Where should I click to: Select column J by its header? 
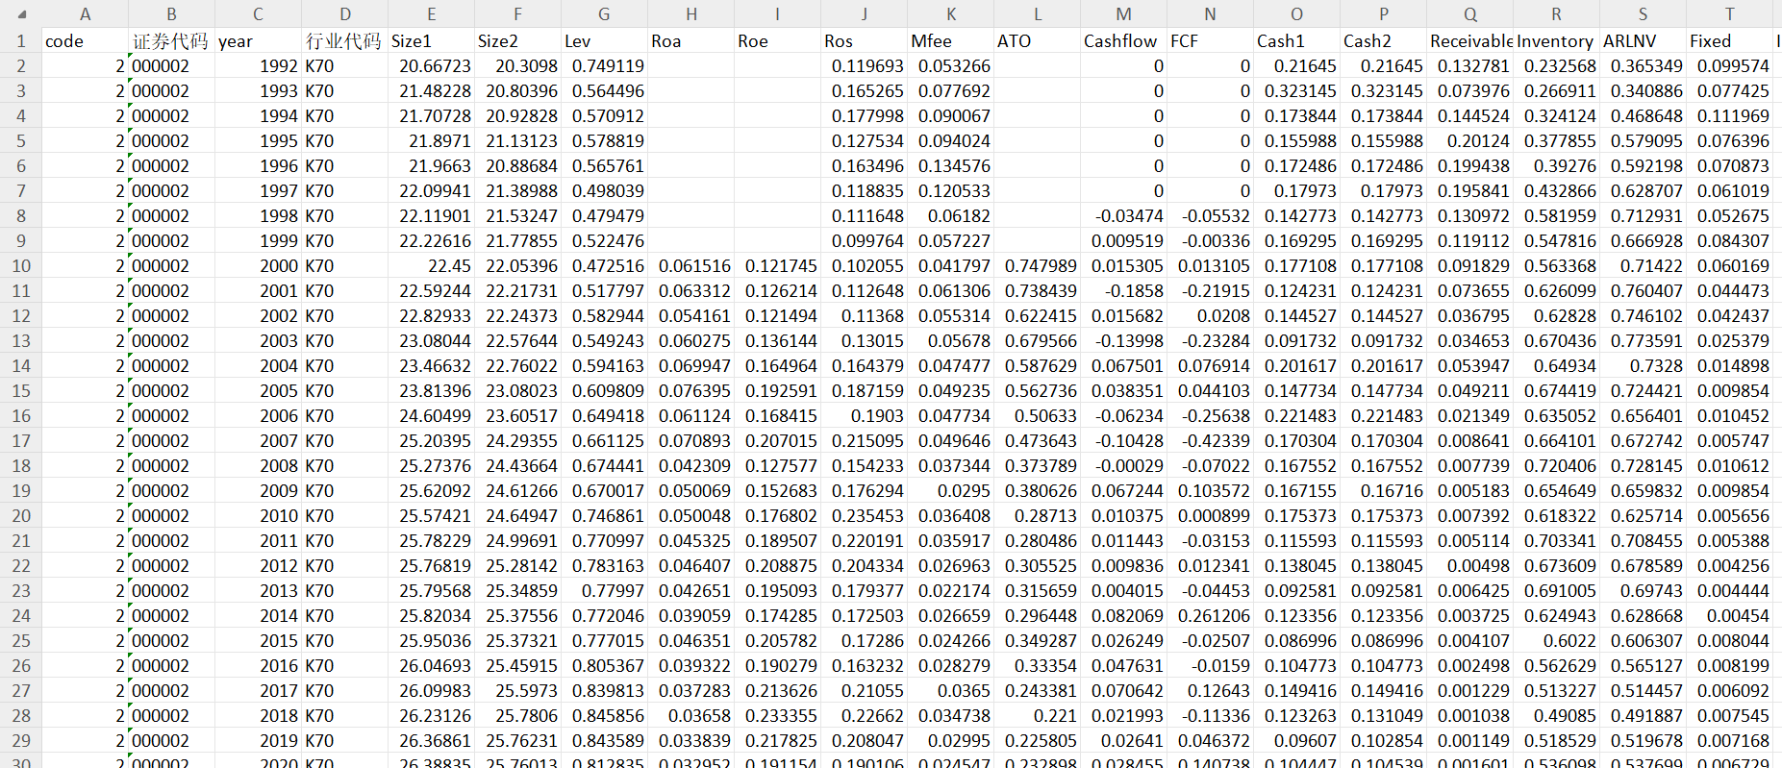point(865,14)
